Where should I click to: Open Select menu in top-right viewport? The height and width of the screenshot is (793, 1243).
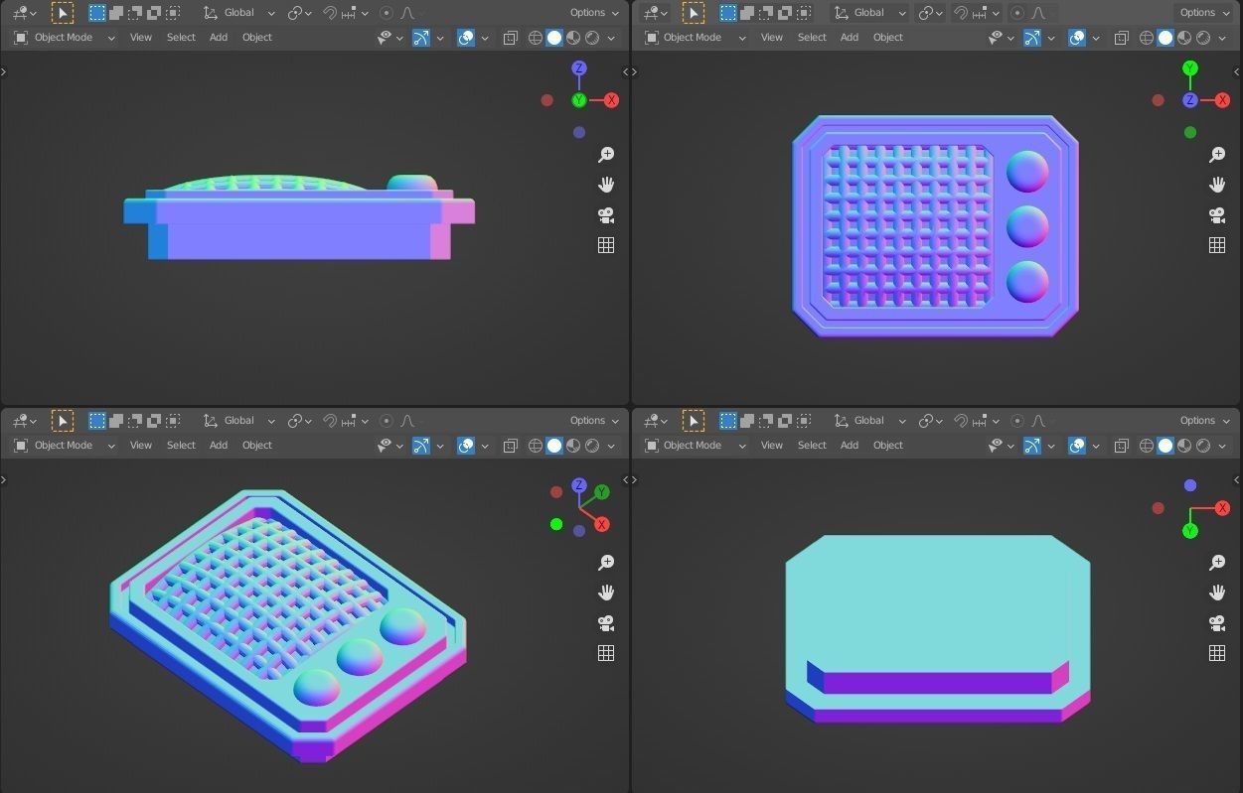point(812,38)
